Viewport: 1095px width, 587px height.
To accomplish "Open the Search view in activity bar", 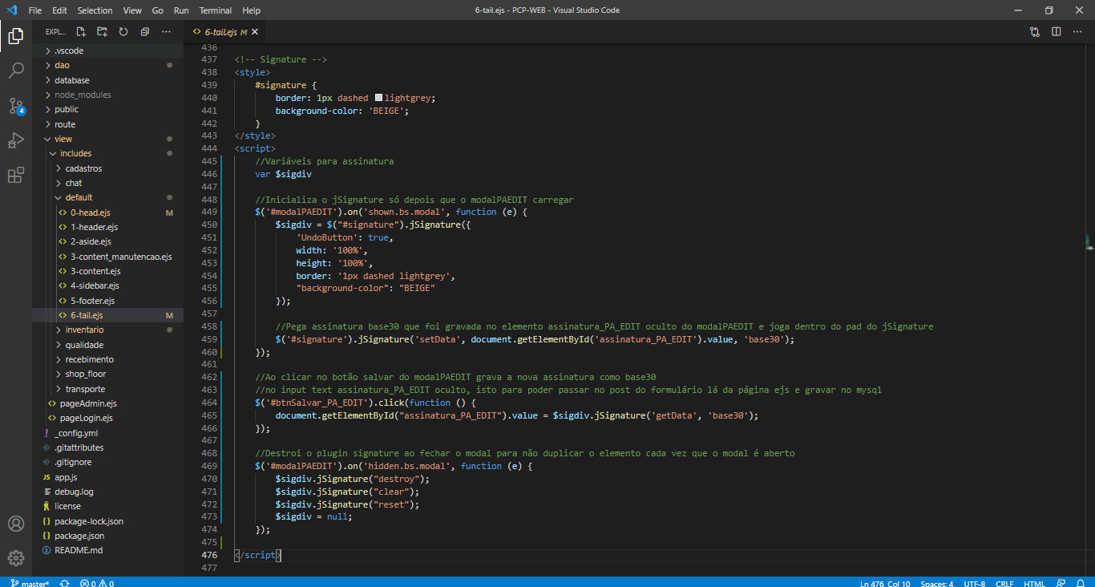I will 16,71.
